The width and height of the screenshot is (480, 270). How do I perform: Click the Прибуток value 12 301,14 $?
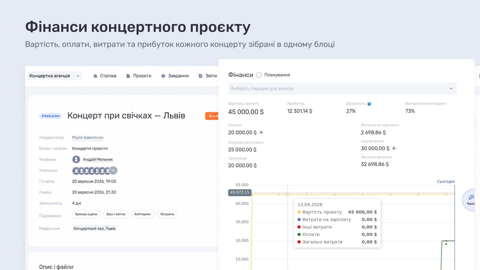[x=299, y=111]
